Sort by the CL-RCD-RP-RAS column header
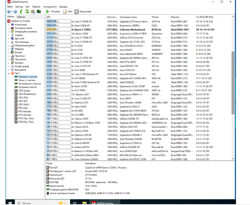Screen dimensions: 250x205 (x=206, y=17)
